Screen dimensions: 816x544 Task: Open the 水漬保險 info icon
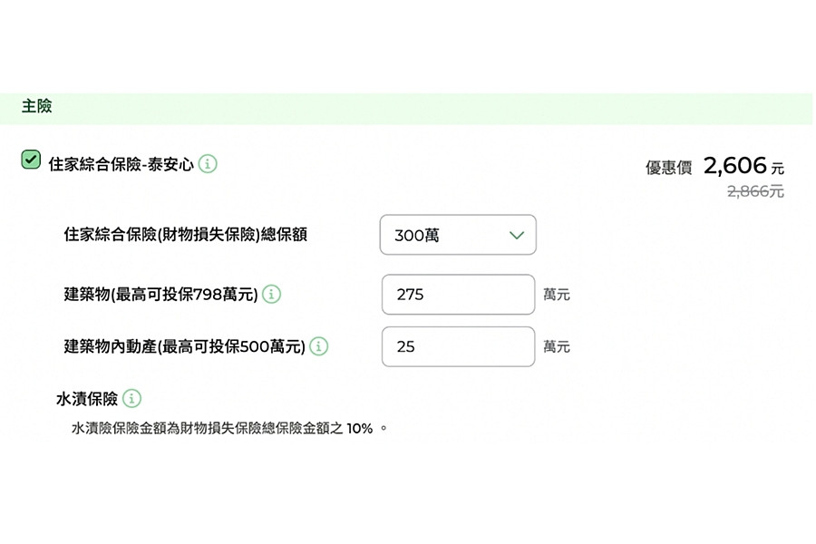point(131,398)
